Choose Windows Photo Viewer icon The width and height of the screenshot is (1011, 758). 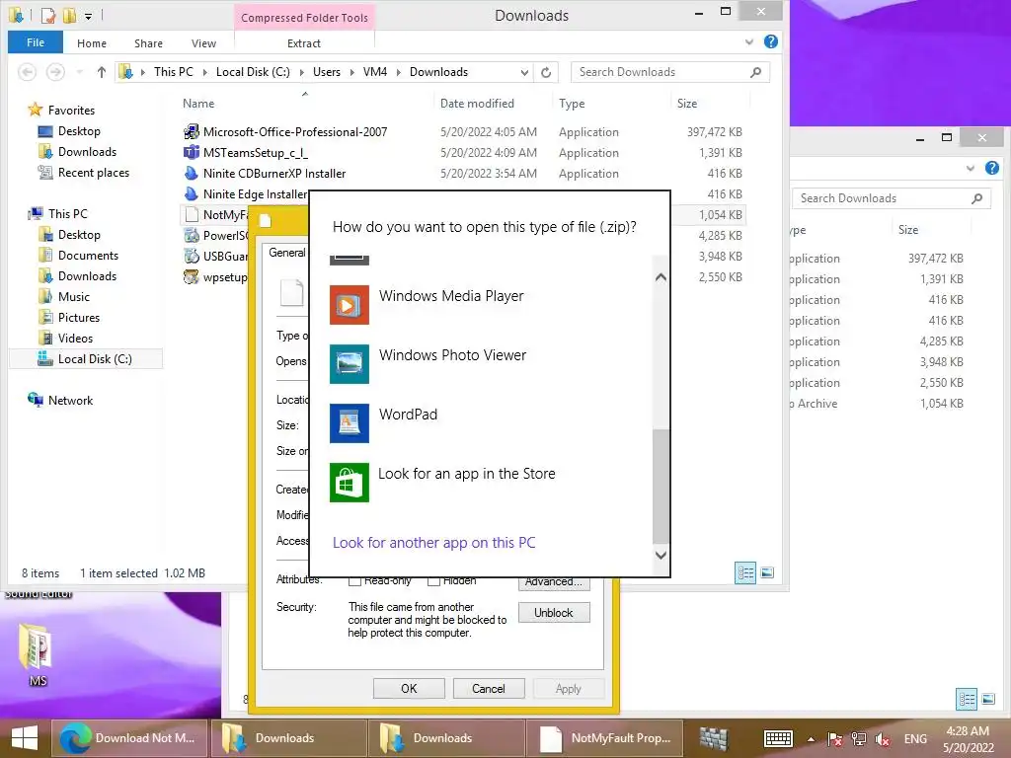tap(349, 364)
